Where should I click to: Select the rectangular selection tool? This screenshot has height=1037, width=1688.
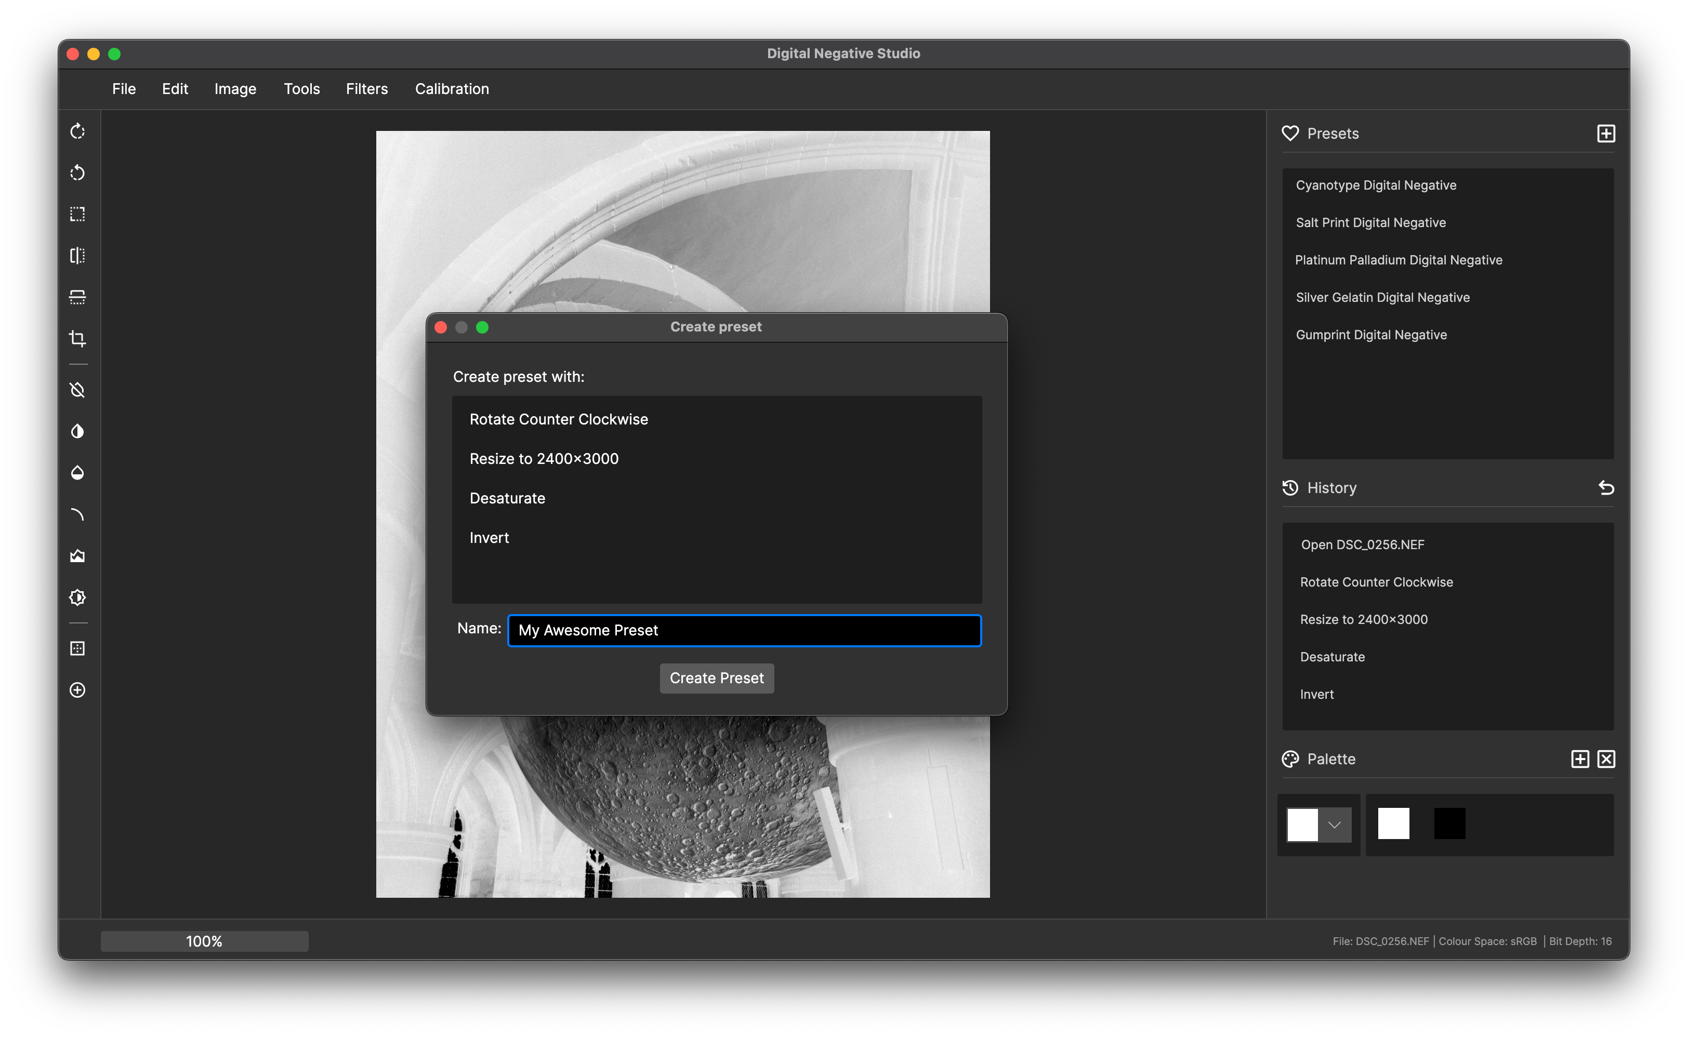tap(77, 214)
